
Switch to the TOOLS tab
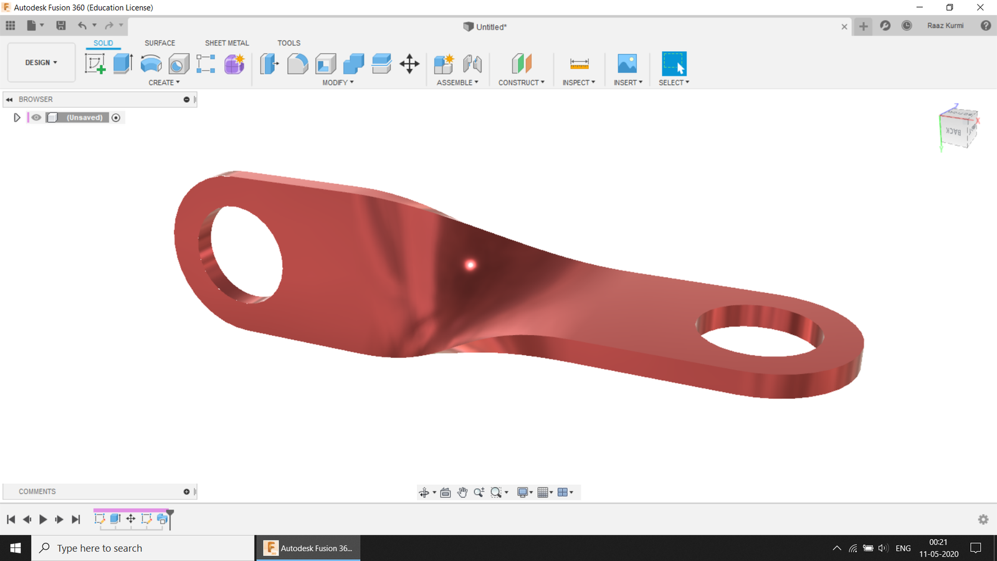289,43
